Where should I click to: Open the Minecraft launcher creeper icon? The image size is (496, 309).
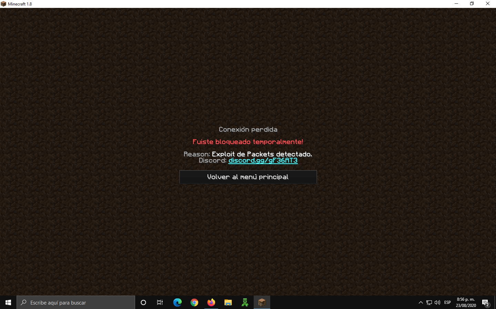click(245, 302)
